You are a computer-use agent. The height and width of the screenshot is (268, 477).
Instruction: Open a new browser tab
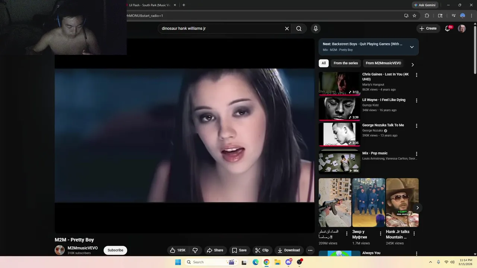[x=184, y=5]
